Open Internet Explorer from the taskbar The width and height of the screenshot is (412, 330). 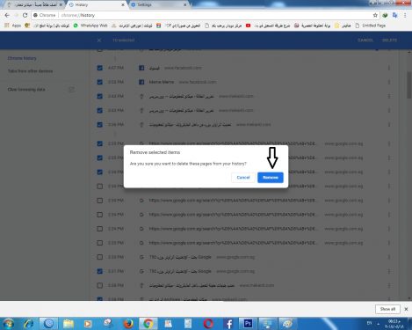click(28, 324)
